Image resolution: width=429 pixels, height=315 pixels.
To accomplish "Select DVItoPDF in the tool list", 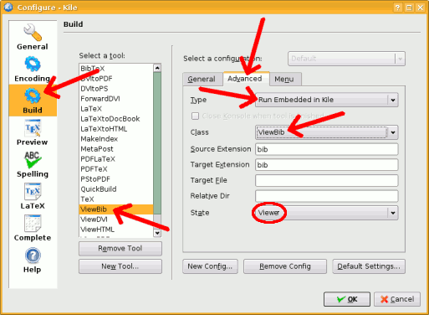I will pyautogui.click(x=116, y=79).
